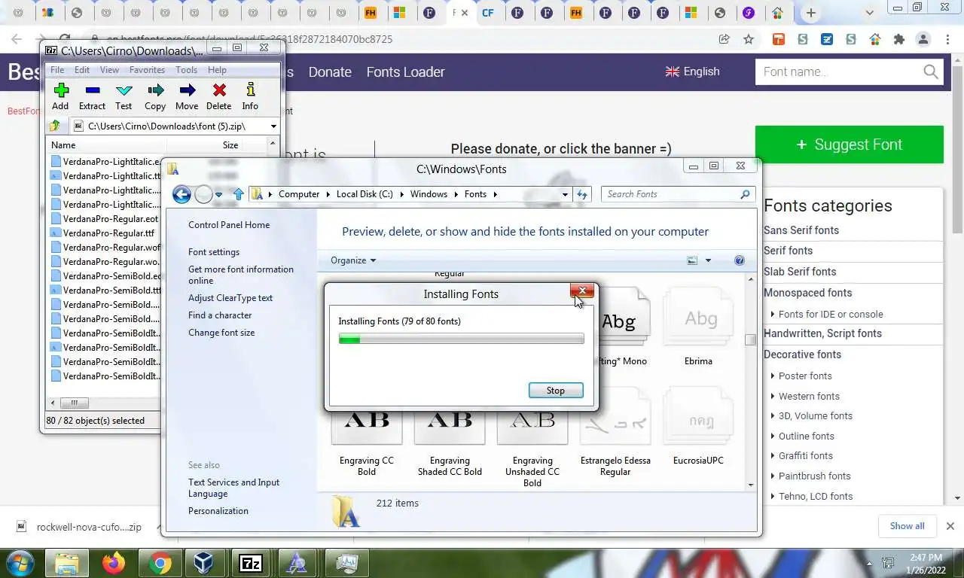Open Monospaced fonts category
The width and height of the screenshot is (964, 578).
point(807,293)
